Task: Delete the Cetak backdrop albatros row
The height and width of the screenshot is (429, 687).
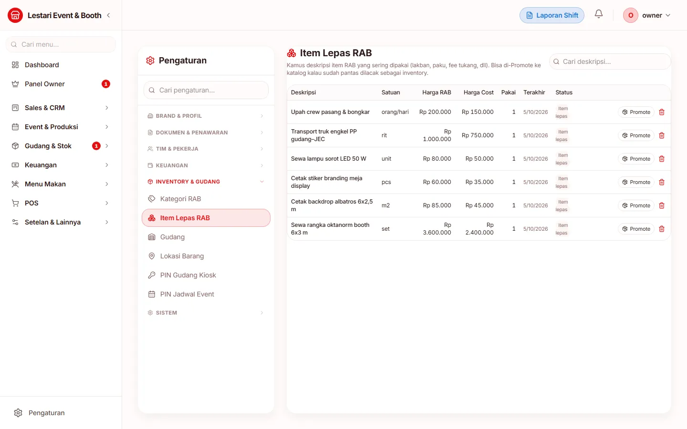Action: tap(662, 205)
